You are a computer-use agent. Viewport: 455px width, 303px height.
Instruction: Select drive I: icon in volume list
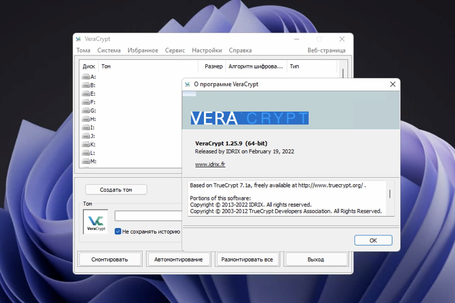point(86,128)
